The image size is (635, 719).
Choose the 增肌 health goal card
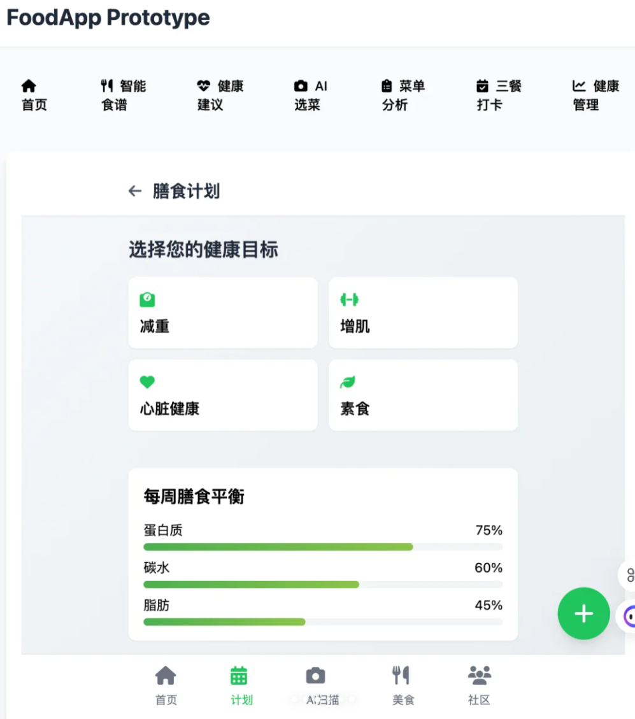coord(423,313)
